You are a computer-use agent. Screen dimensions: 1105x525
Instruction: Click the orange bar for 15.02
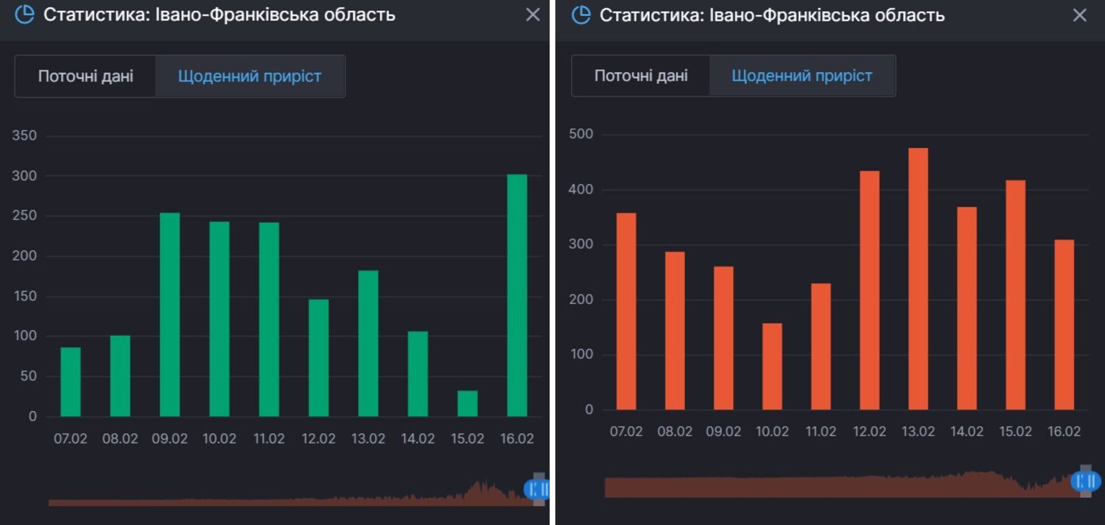click(x=1015, y=294)
